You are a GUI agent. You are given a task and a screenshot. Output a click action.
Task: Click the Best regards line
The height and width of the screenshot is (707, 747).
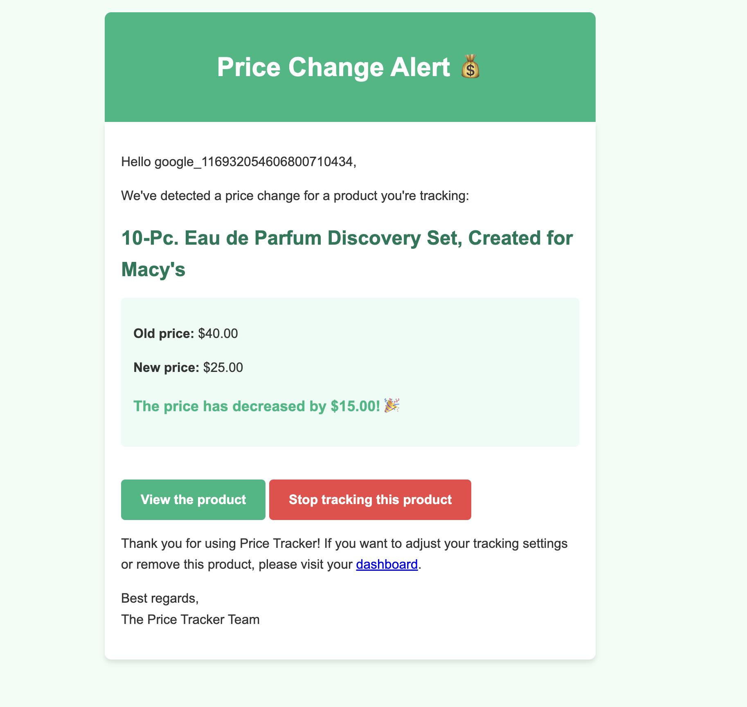(160, 598)
